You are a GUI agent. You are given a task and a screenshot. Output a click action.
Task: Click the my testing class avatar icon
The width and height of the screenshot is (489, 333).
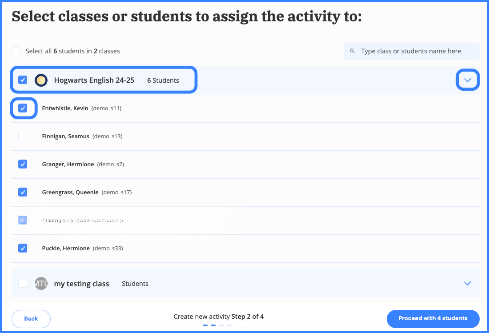click(41, 283)
